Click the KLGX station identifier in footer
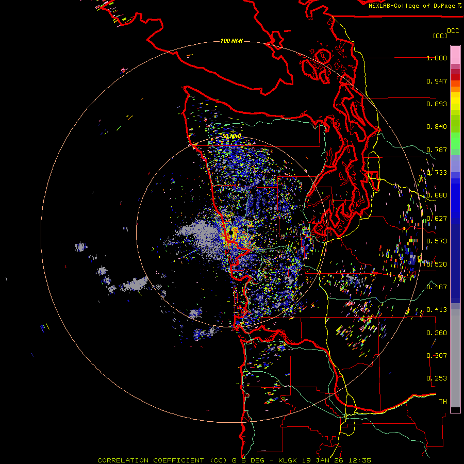 pyautogui.click(x=288, y=460)
